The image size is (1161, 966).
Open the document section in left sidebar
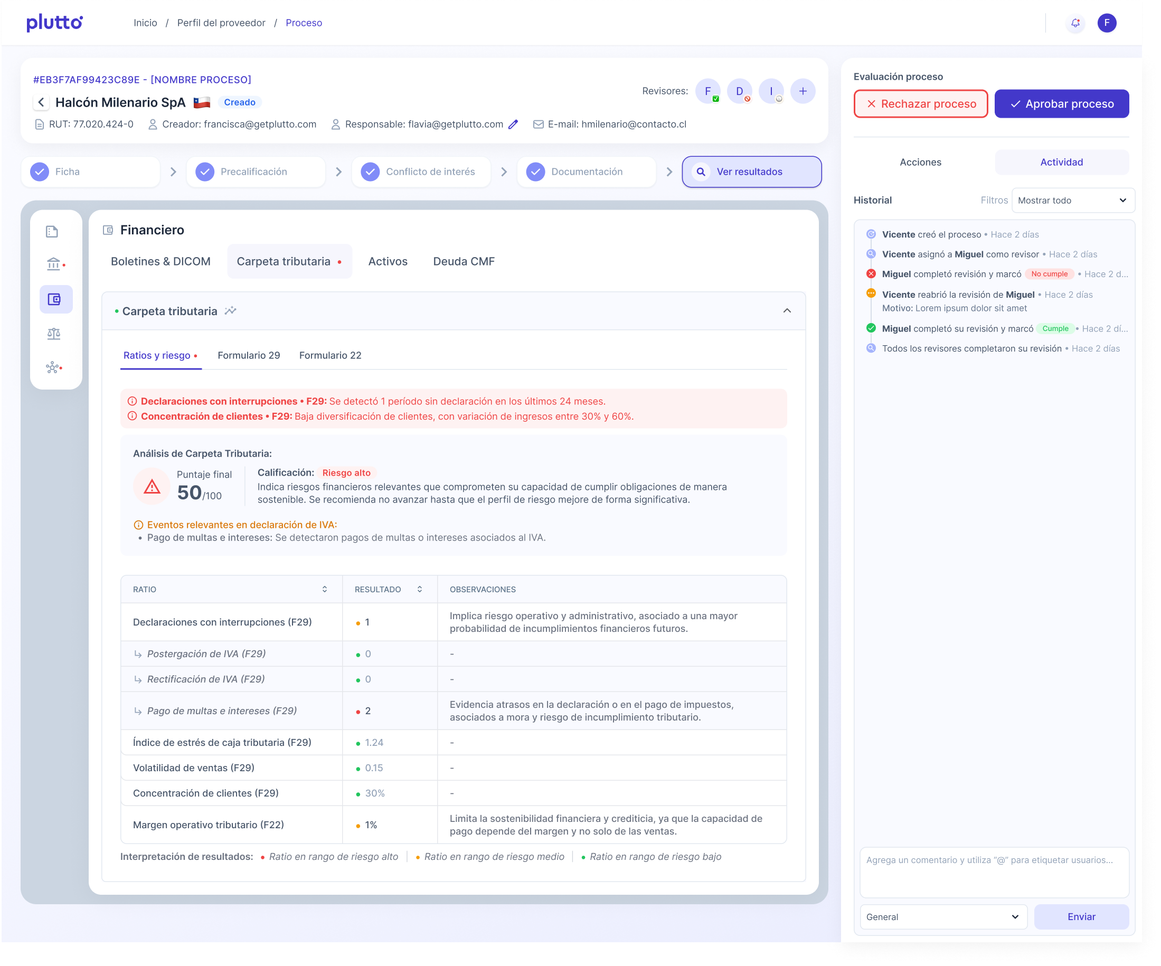52,232
